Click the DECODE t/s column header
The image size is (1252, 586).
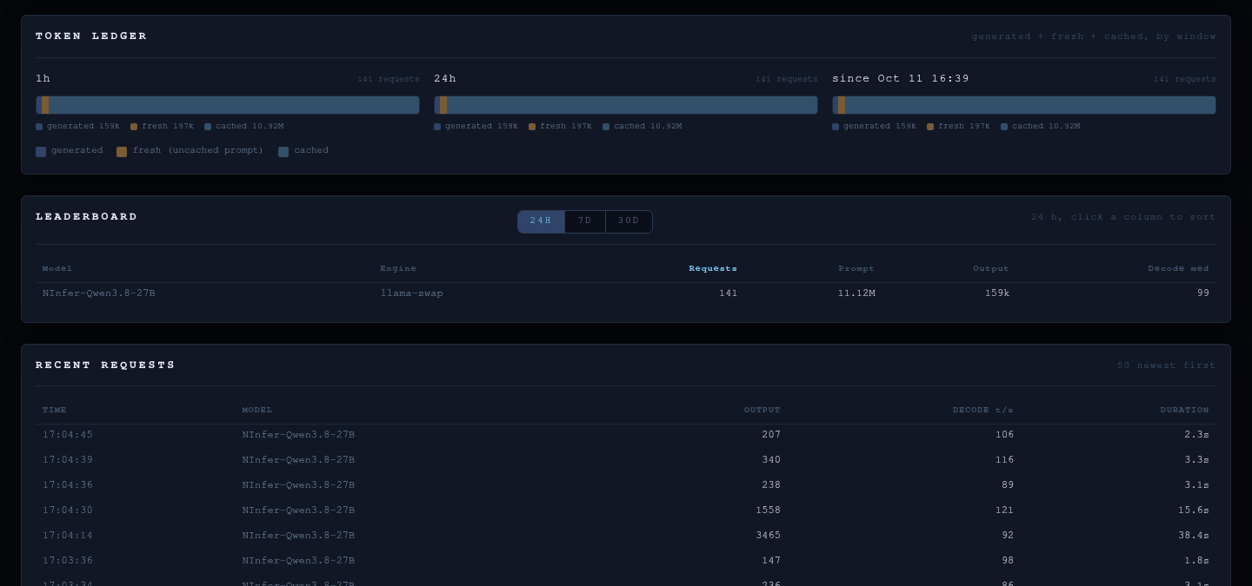click(x=983, y=410)
